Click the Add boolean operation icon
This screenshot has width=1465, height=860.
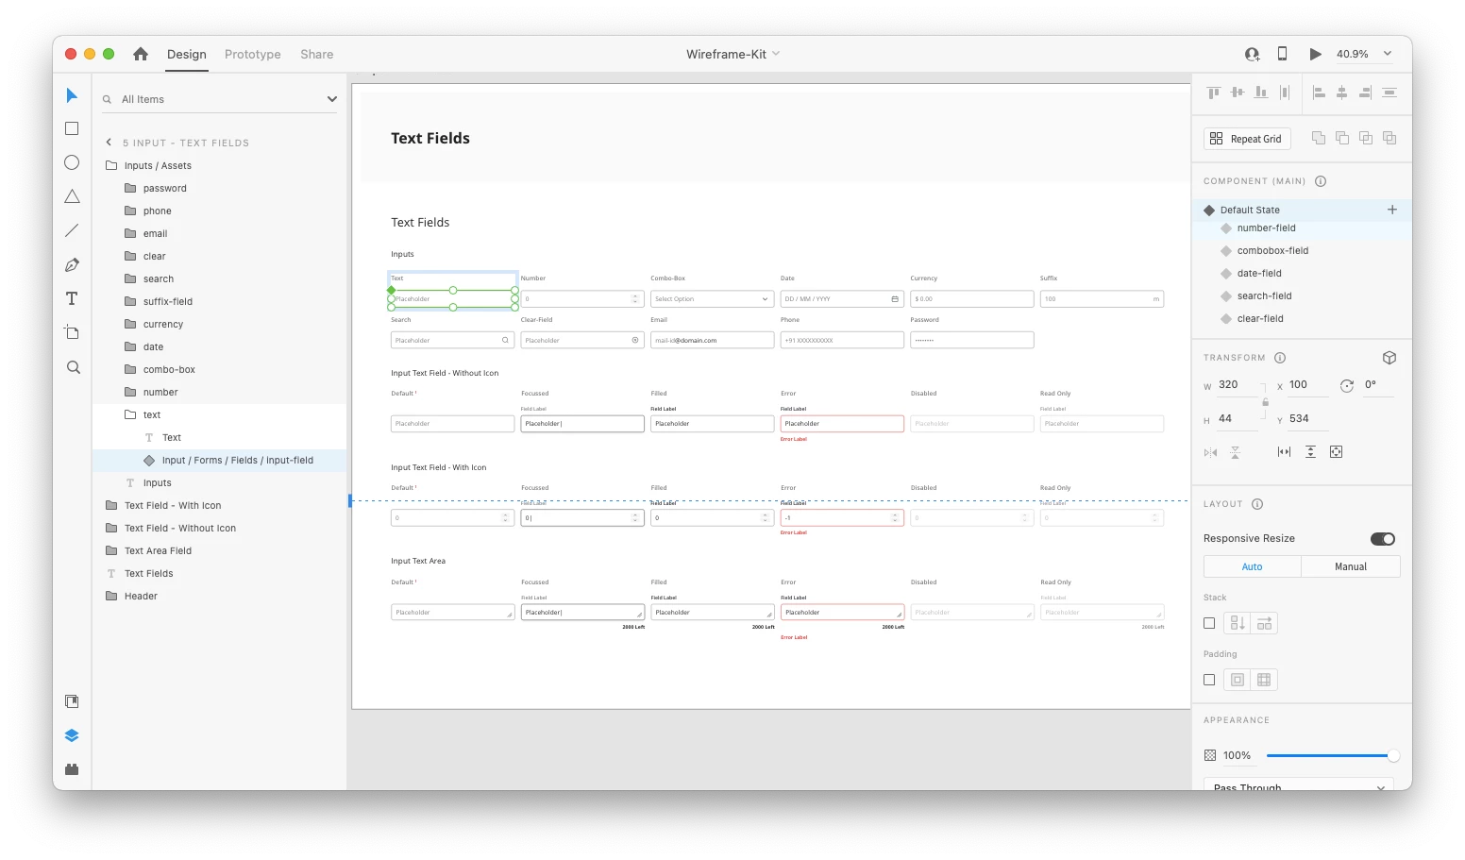tap(1319, 138)
